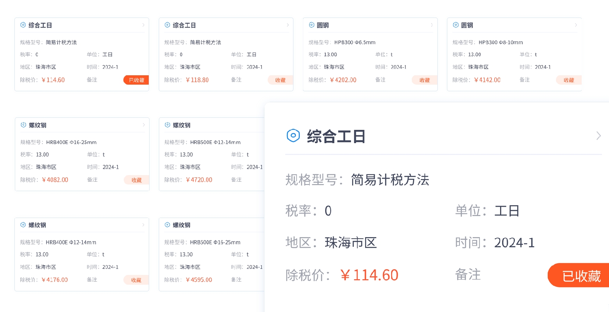Image resolution: width=609 pixels, height=312 pixels.
Task: Click 螺纹钢 title on HRB500E Φ12-14mm card
Action: (182, 125)
